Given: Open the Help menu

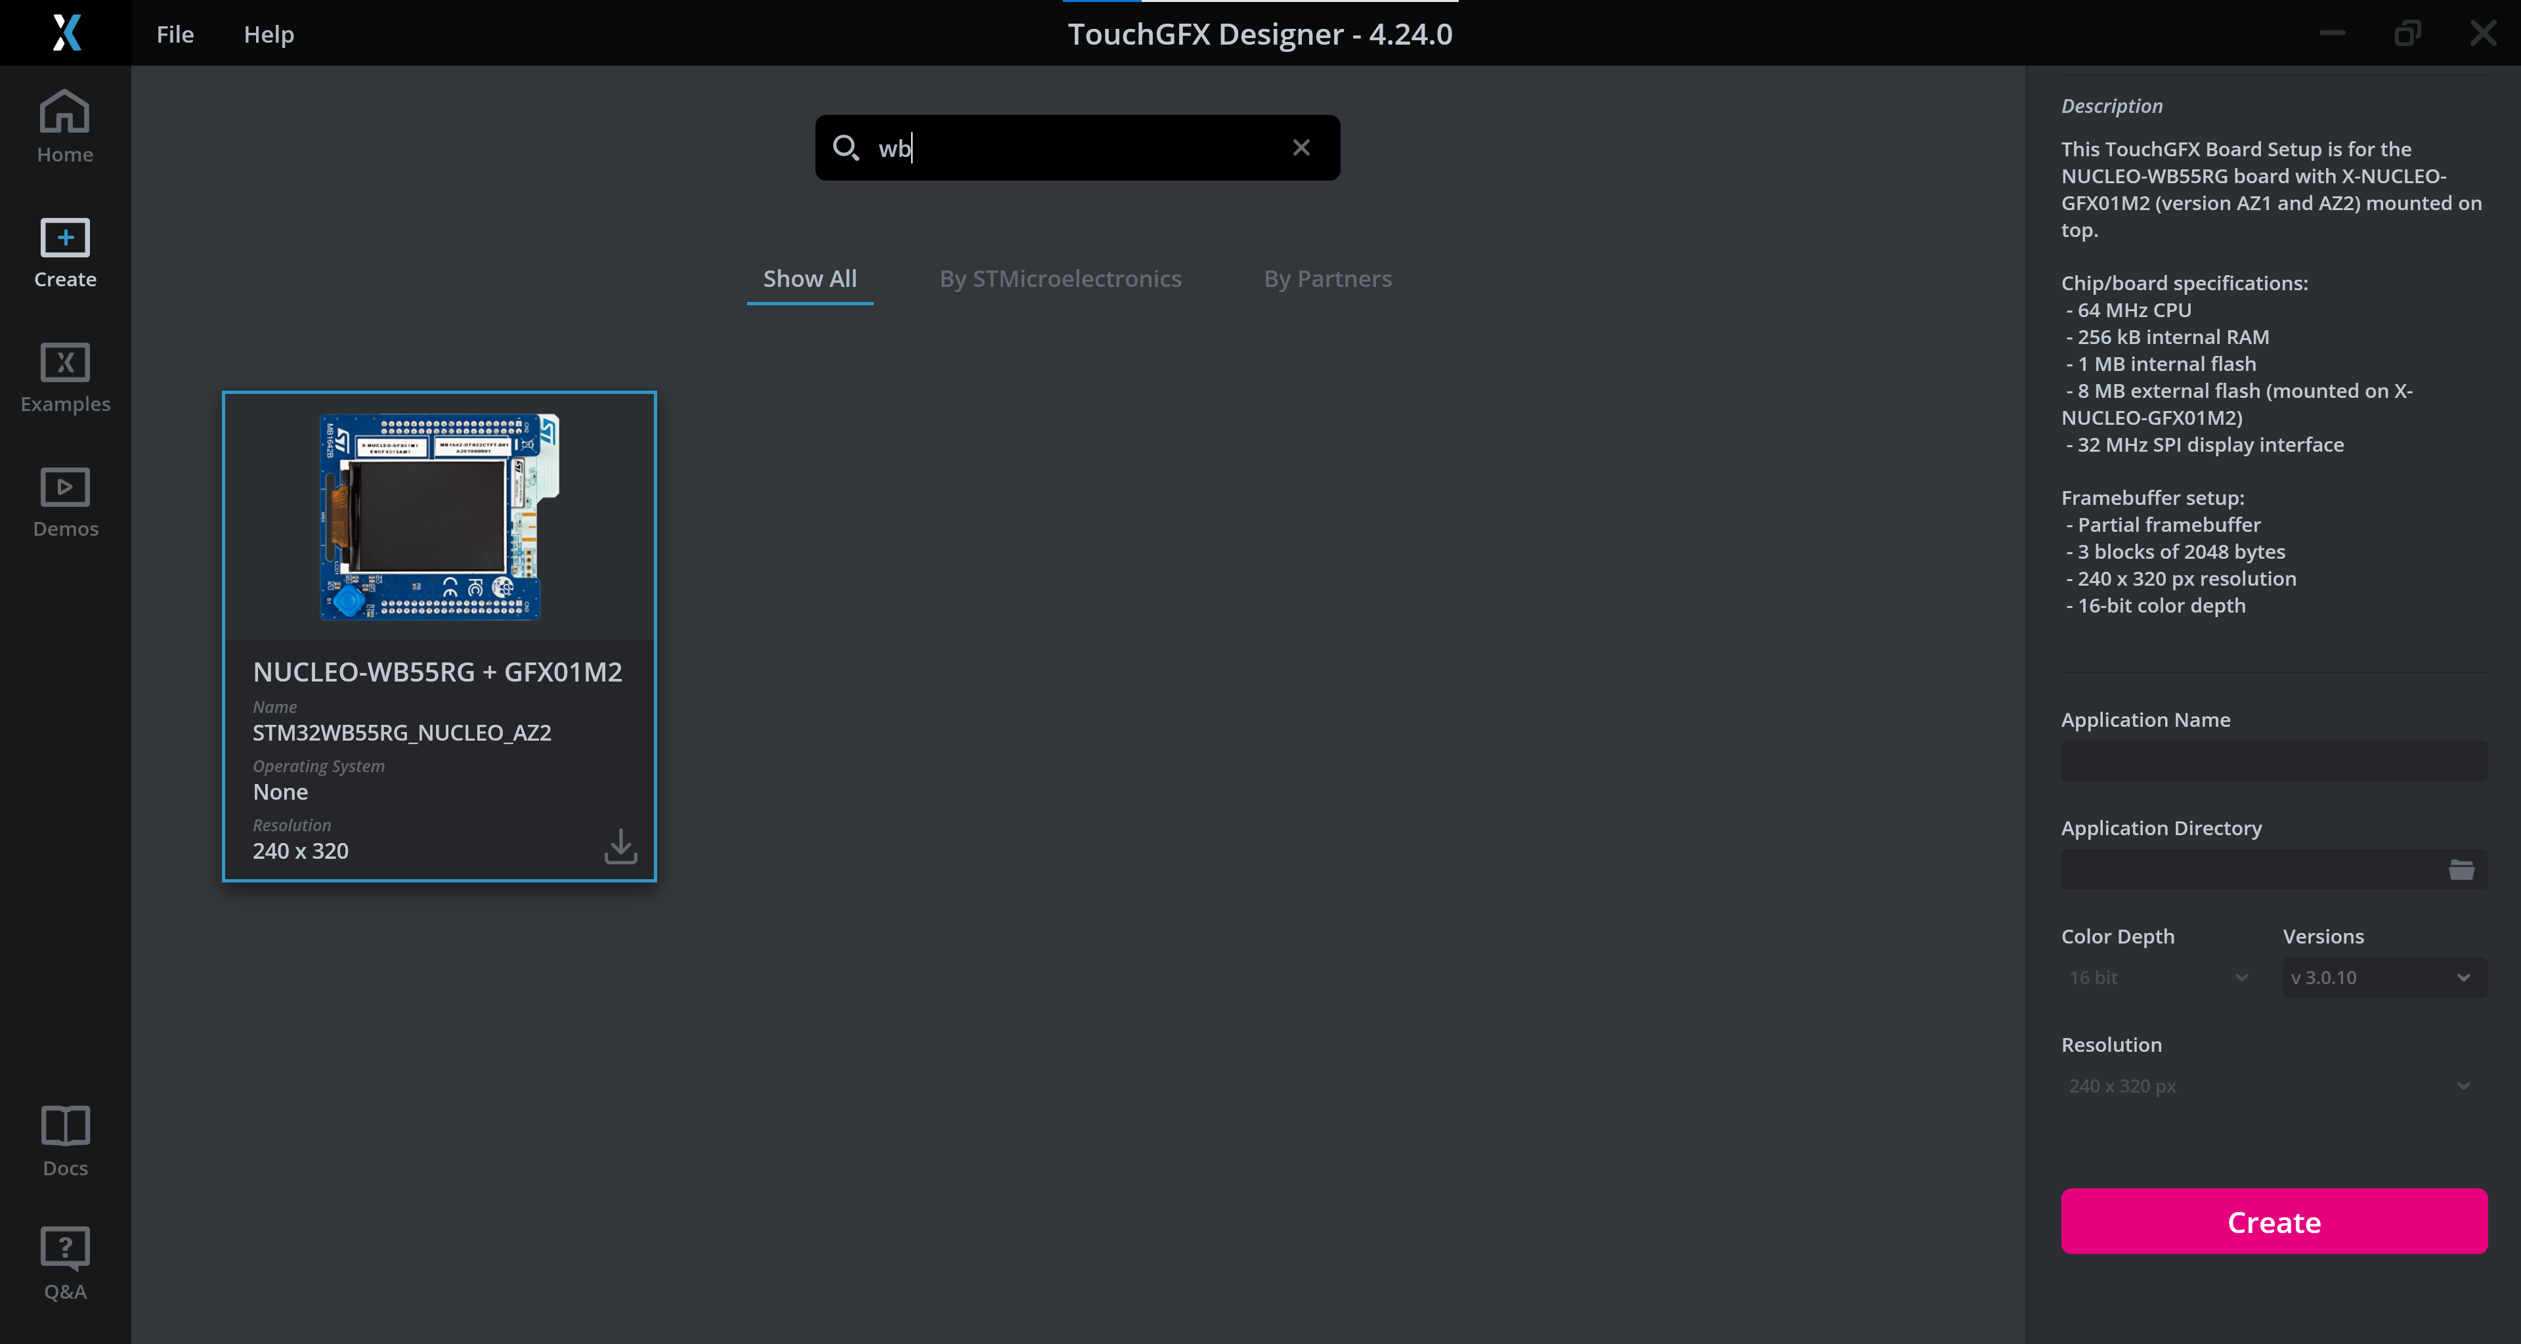Looking at the screenshot, I should 268,34.
